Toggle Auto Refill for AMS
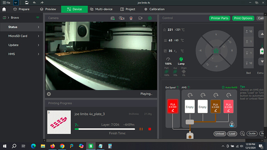This screenshot has width=267, height=150. pos(229,87)
